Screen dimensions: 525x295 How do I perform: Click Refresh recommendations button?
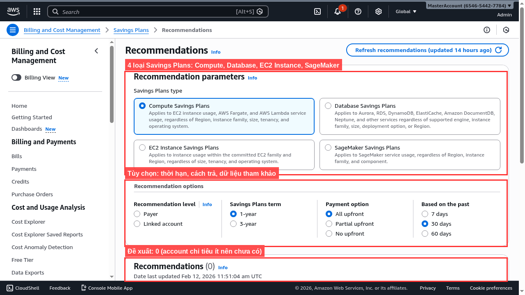pyautogui.click(x=427, y=50)
